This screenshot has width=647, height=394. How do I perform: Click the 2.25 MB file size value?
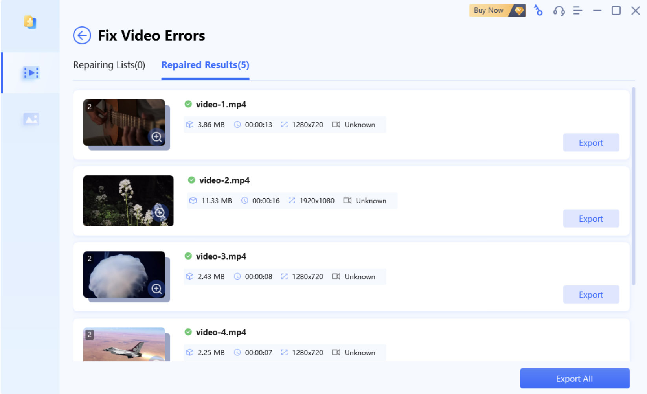pyautogui.click(x=211, y=352)
